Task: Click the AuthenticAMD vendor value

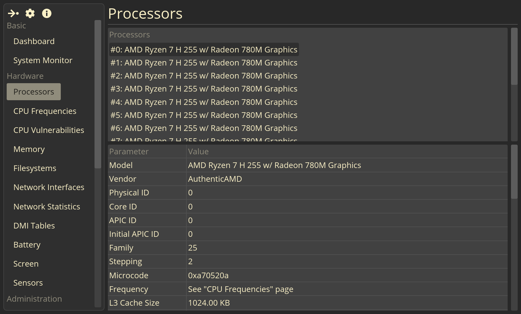Action: pyautogui.click(x=215, y=179)
